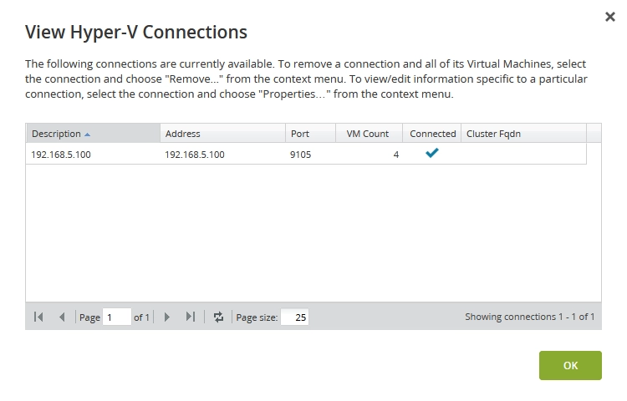The image size is (627, 401).
Task: Go to next page arrow
Action: tap(167, 317)
